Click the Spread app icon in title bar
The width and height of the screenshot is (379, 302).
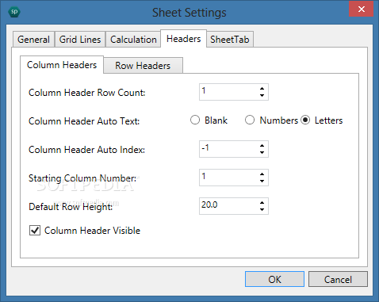[14, 12]
